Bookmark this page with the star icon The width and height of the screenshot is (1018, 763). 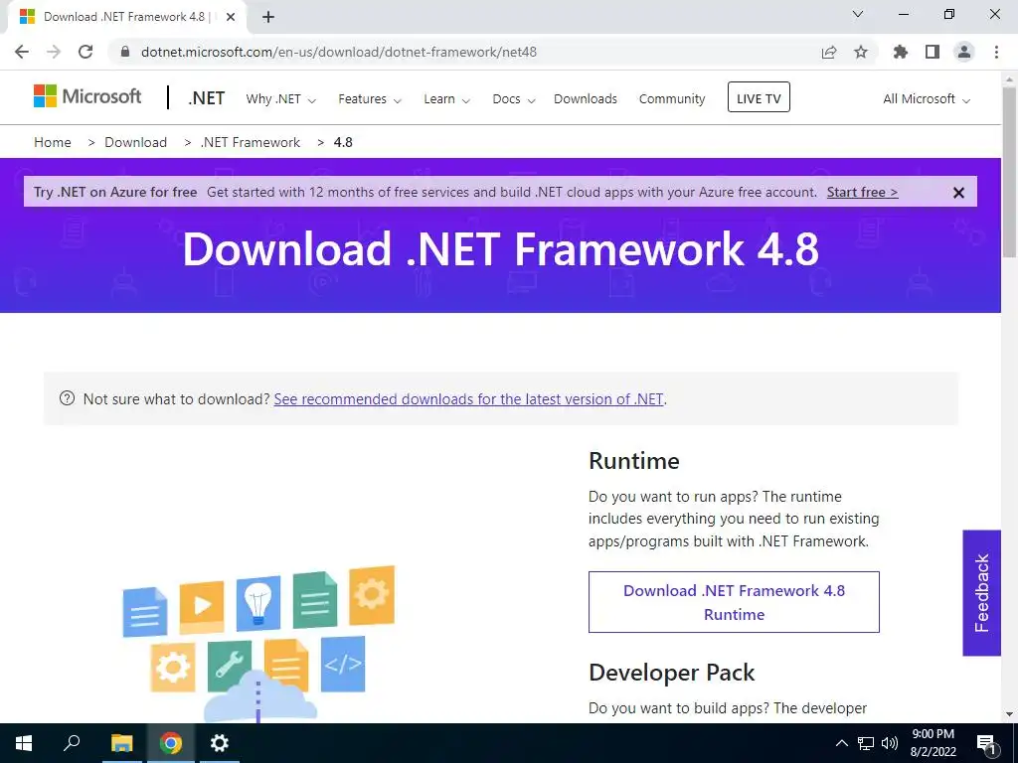[861, 52]
